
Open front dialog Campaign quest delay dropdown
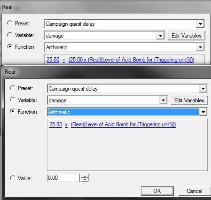[x=203, y=89]
